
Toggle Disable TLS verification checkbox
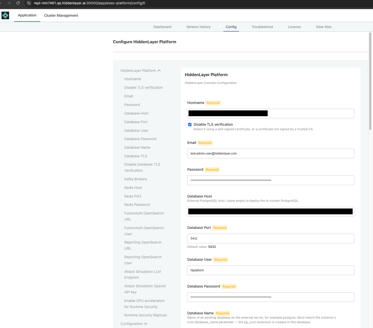190,124
